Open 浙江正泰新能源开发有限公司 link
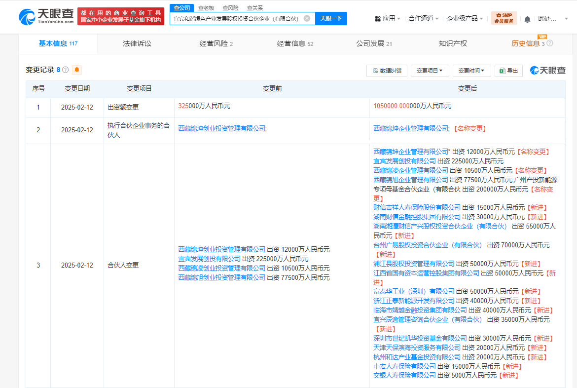 pos(414,301)
